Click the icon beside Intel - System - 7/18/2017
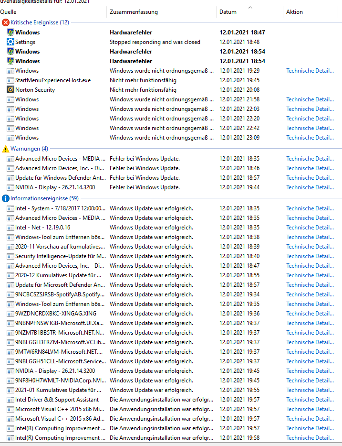The image size is (342, 446). pos(10,209)
